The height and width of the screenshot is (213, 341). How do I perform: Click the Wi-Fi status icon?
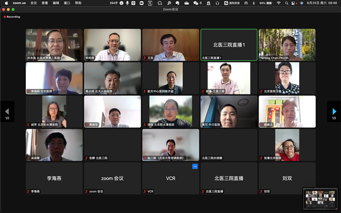pos(279,3)
